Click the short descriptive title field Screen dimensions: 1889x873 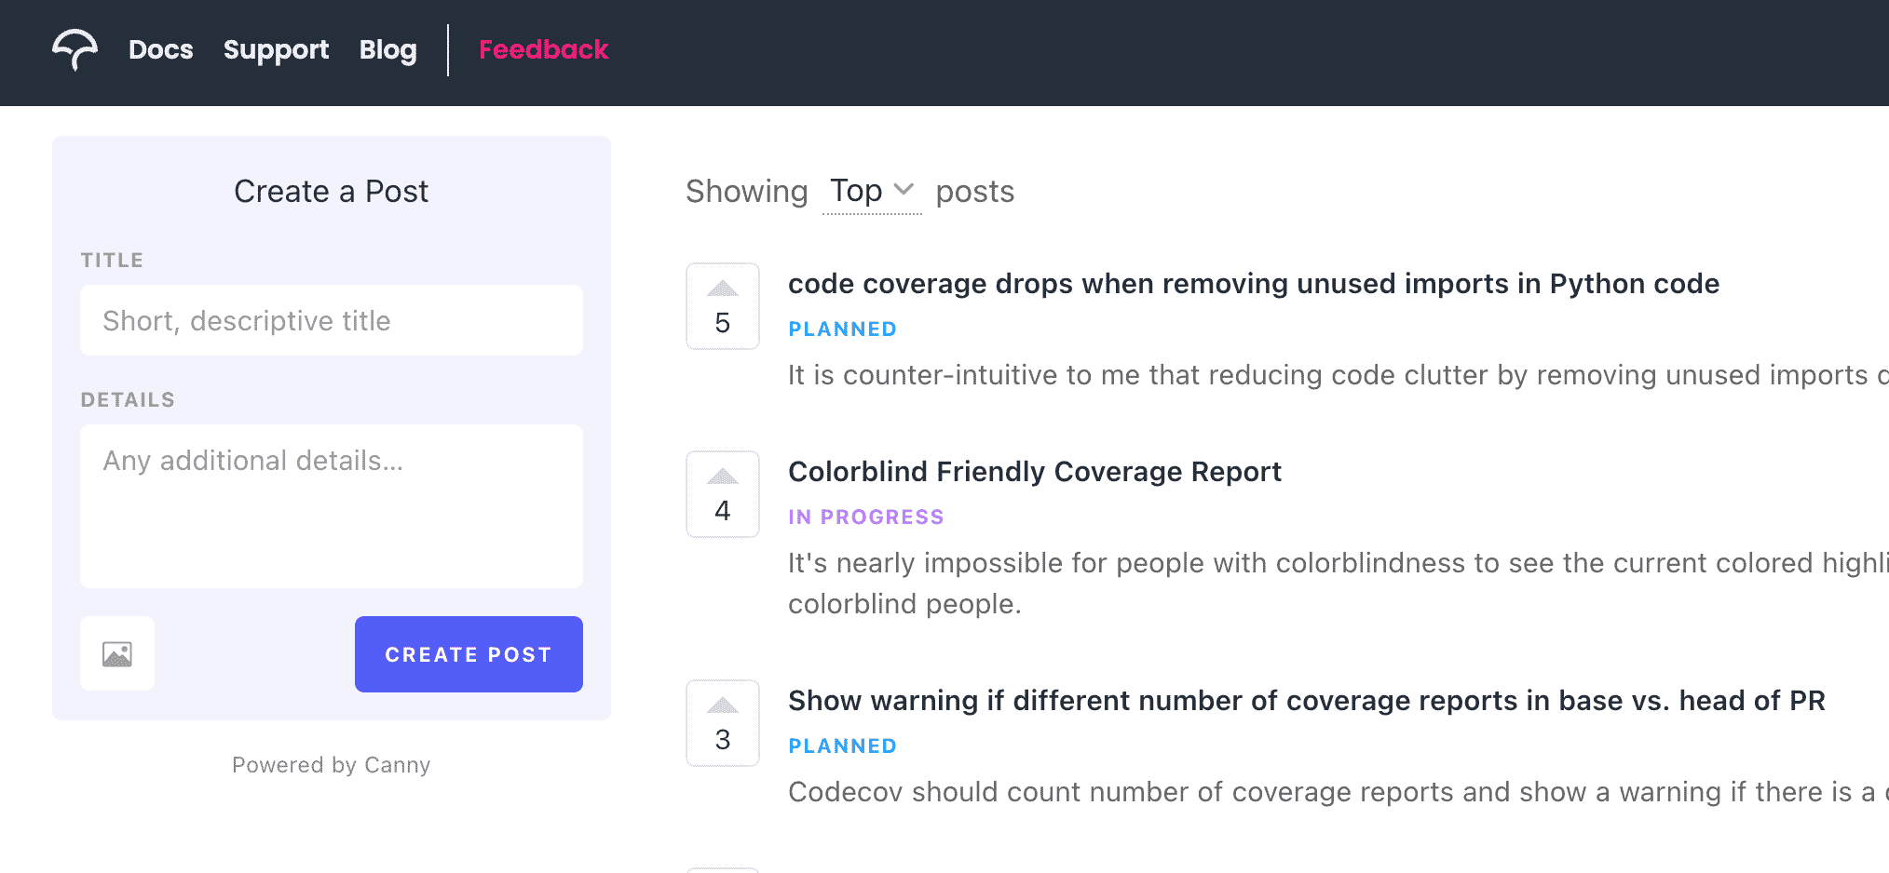pos(331,320)
